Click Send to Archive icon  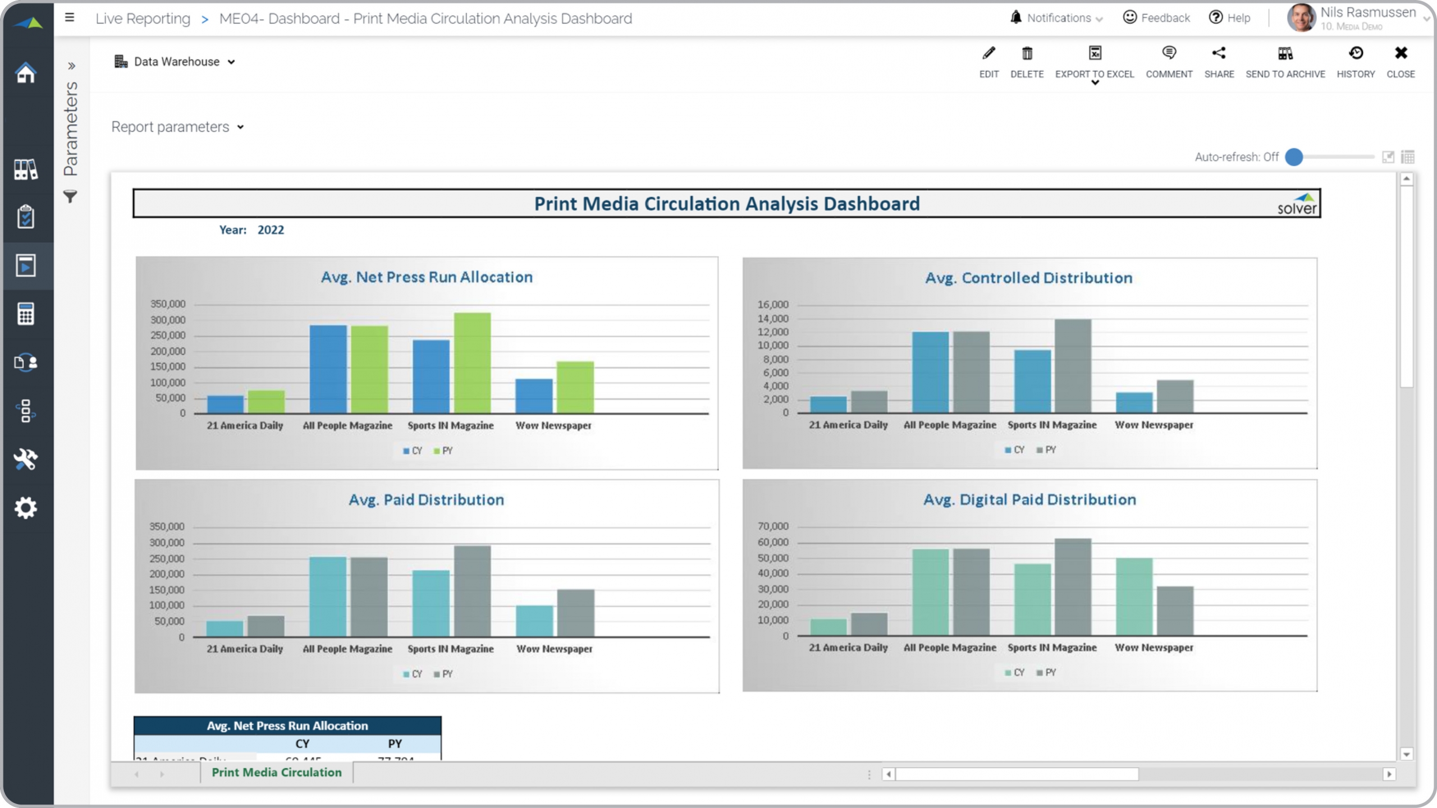[1285, 54]
